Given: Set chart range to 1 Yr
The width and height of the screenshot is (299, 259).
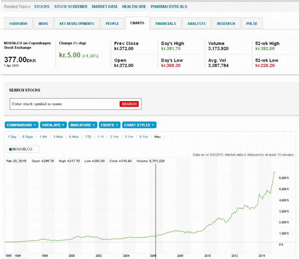Looking at the screenshot, I should click(x=101, y=137).
